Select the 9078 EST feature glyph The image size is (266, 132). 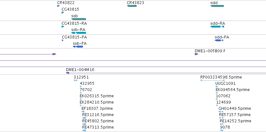222,130
